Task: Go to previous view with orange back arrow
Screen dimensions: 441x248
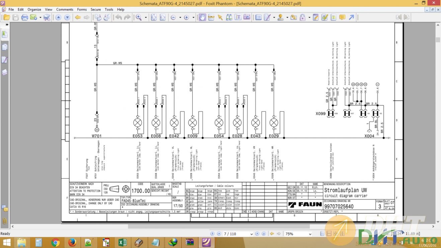Action: [x=78, y=17]
